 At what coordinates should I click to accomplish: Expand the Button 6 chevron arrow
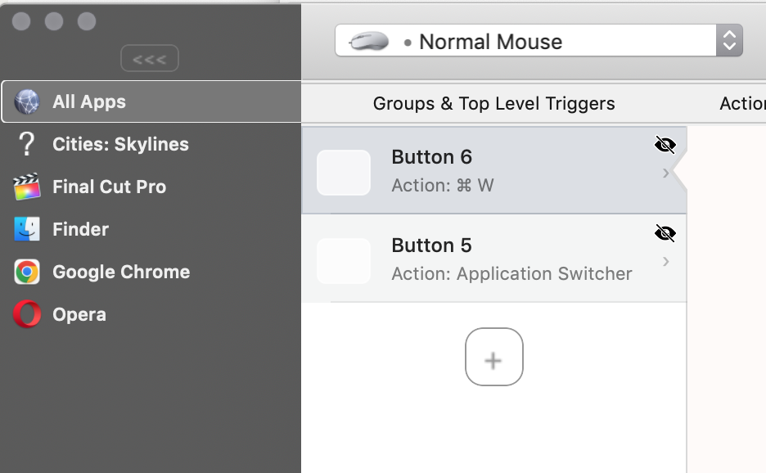666,173
